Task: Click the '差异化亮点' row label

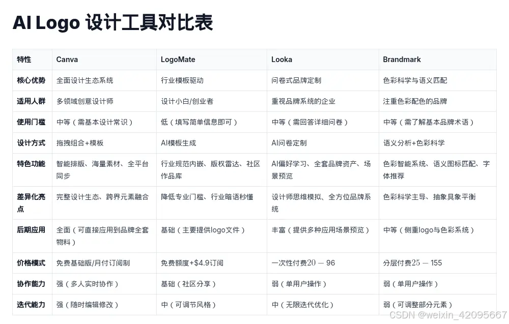Action: tap(31, 203)
